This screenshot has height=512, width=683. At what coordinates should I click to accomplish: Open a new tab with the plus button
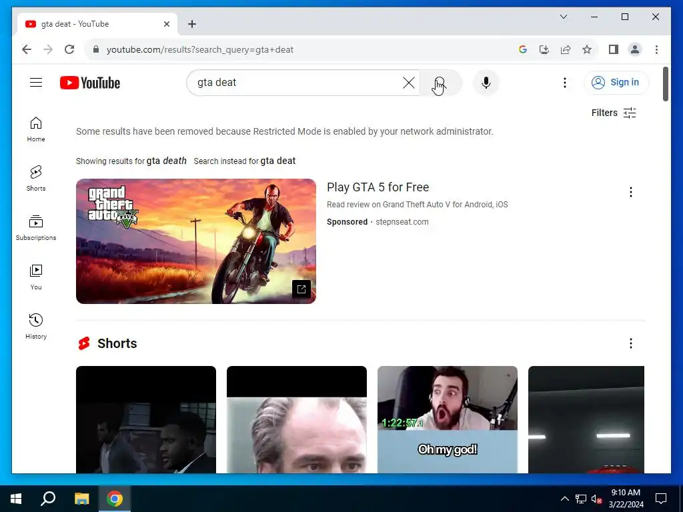pyautogui.click(x=192, y=24)
